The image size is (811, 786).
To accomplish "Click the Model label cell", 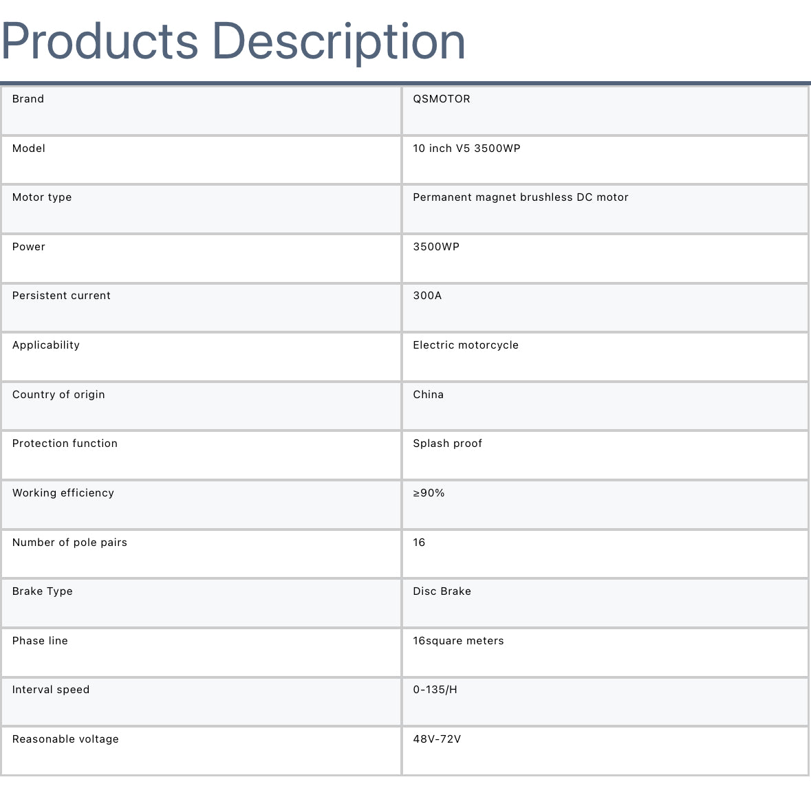I will [x=29, y=149].
